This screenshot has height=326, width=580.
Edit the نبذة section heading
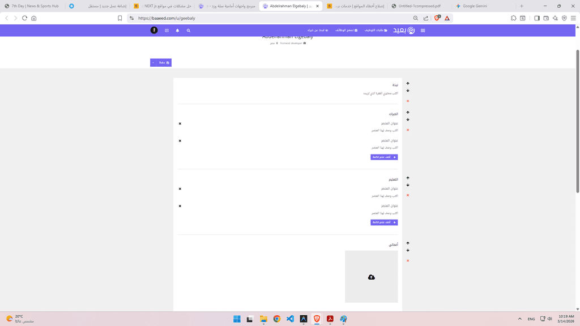pos(395,85)
